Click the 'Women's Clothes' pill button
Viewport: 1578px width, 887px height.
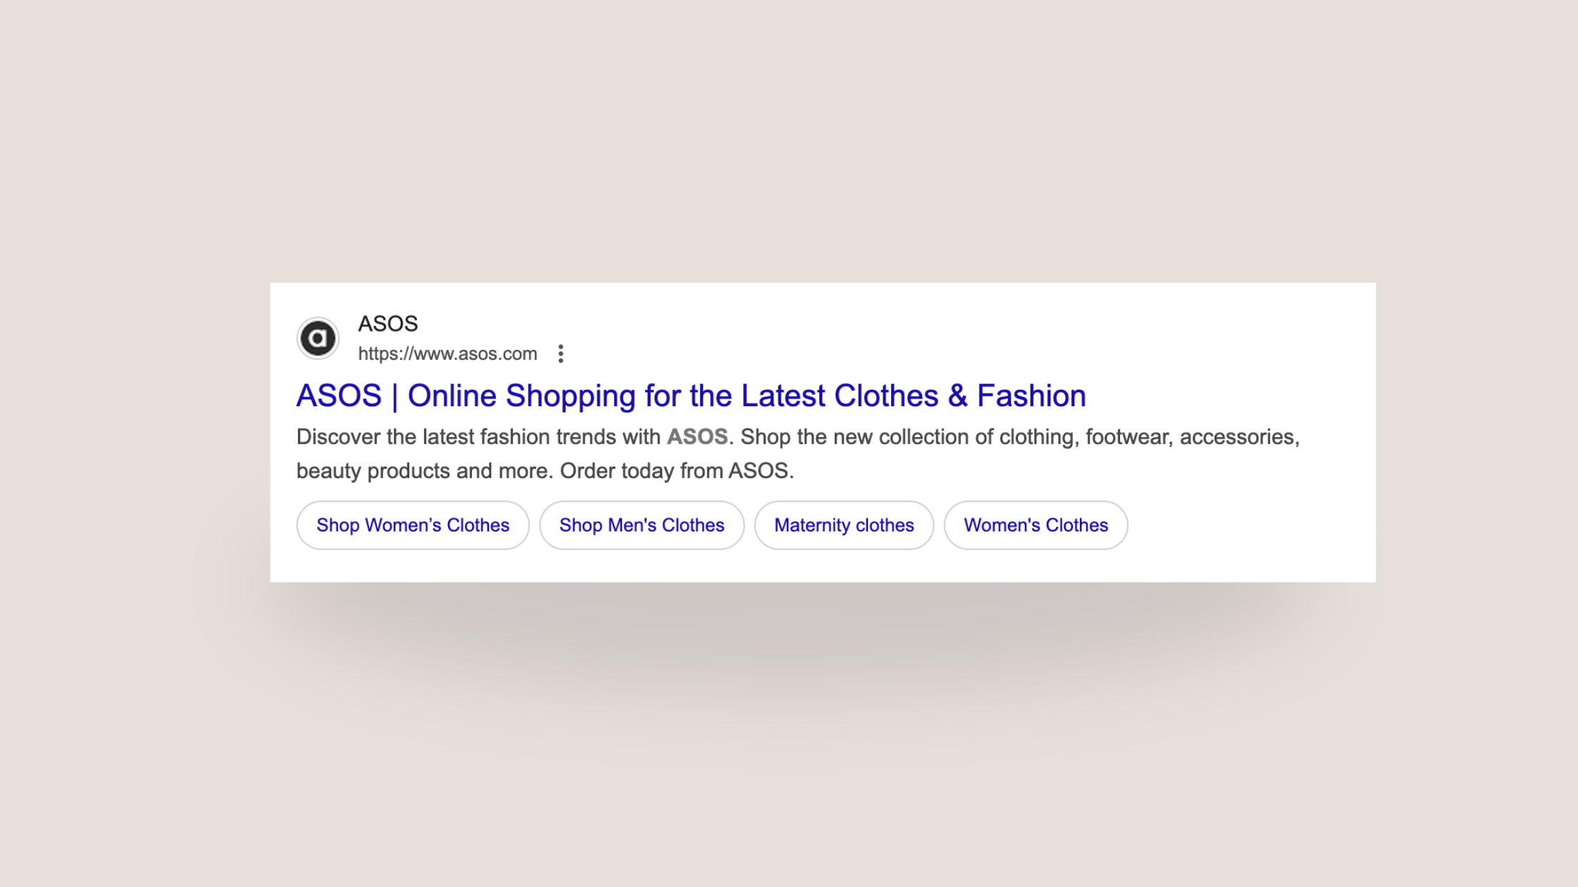tap(1036, 524)
